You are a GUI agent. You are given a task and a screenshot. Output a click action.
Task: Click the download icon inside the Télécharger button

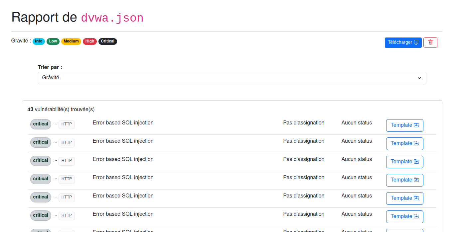click(x=416, y=42)
